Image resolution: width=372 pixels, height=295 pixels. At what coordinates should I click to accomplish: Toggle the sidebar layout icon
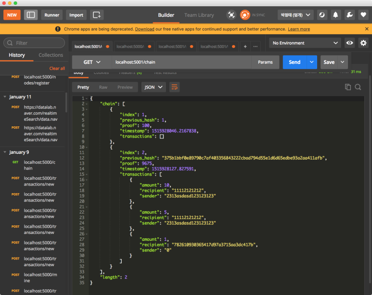point(31,15)
